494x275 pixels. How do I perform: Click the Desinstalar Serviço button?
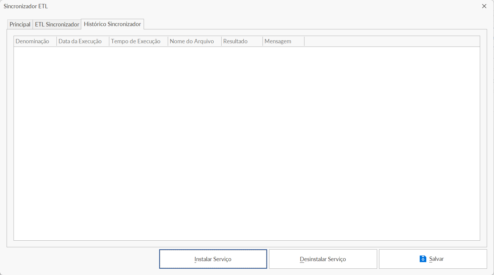(x=323, y=259)
